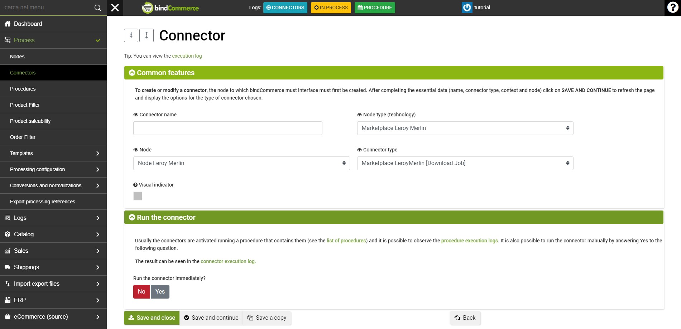Click the tutorial power icon
The image size is (681, 329).
click(x=467, y=8)
